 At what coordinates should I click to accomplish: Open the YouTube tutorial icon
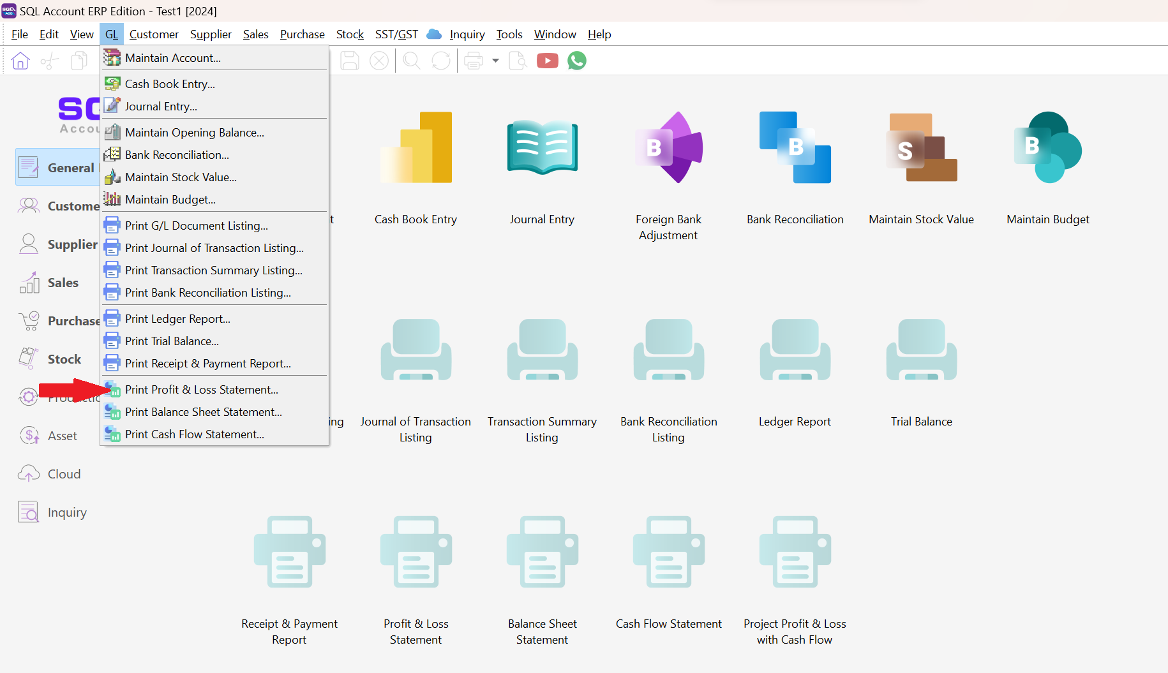pyautogui.click(x=547, y=61)
